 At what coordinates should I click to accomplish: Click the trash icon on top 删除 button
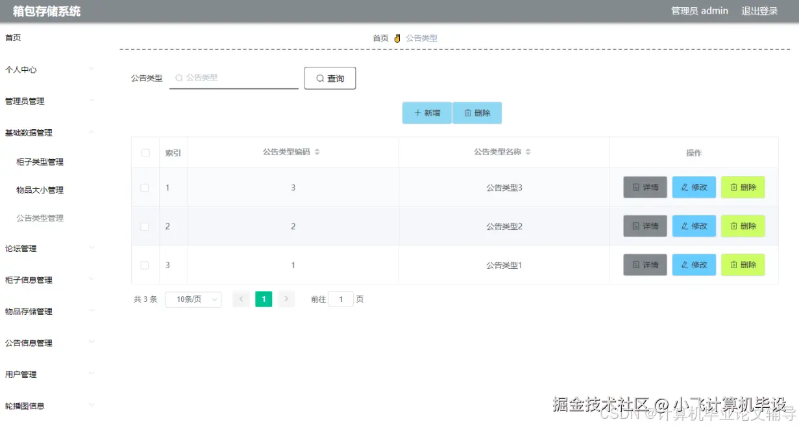coord(467,112)
